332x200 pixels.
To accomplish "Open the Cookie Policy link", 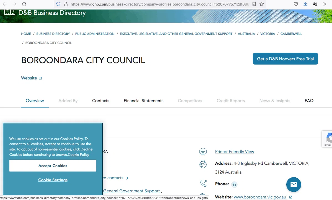I will coord(79,154).
